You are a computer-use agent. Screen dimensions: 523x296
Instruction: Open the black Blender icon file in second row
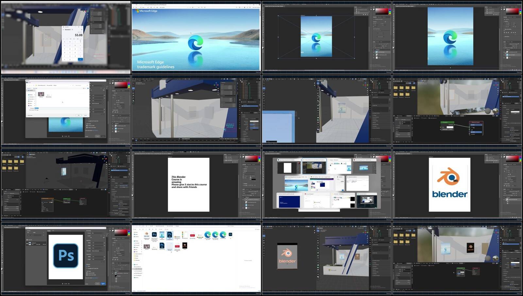(x=185, y=246)
